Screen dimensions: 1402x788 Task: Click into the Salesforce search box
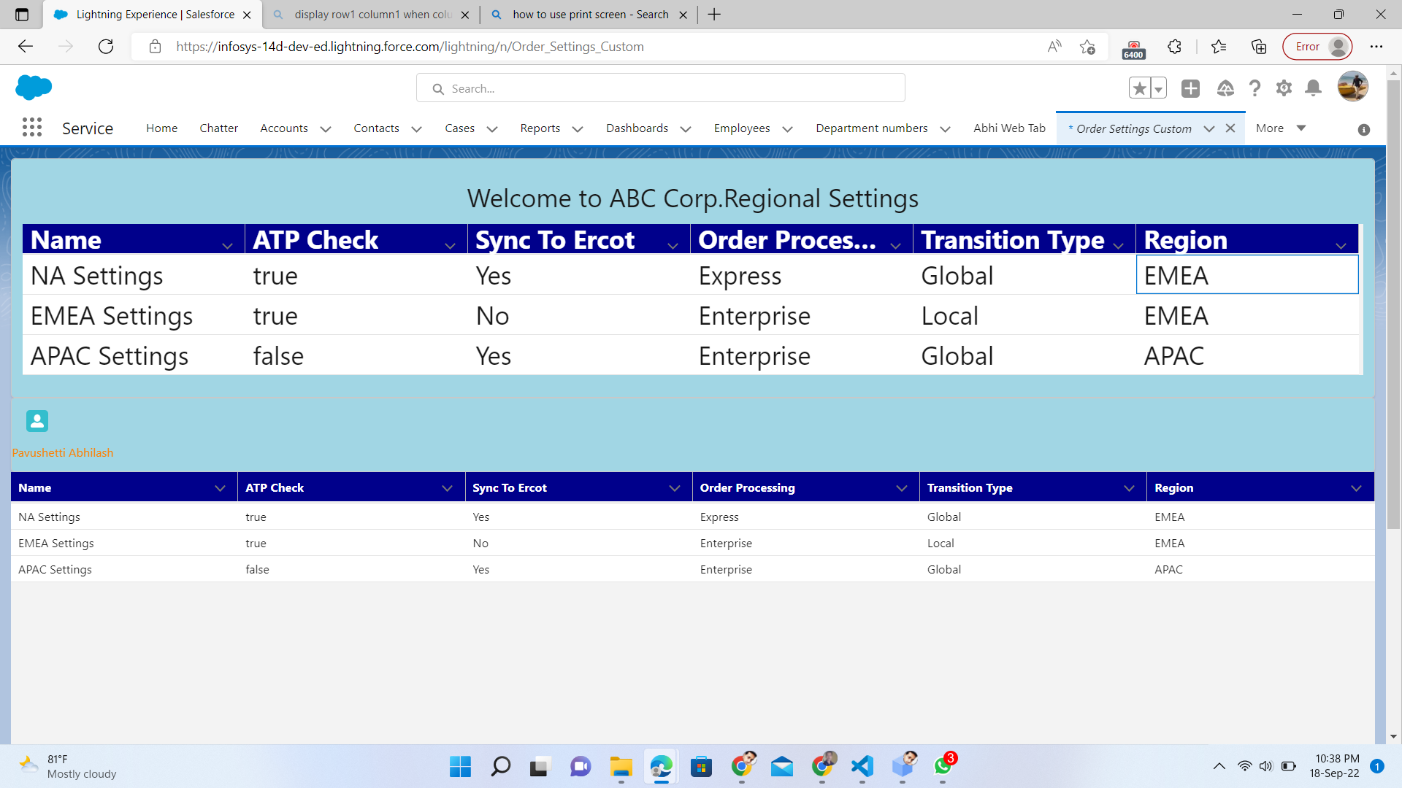click(x=661, y=88)
